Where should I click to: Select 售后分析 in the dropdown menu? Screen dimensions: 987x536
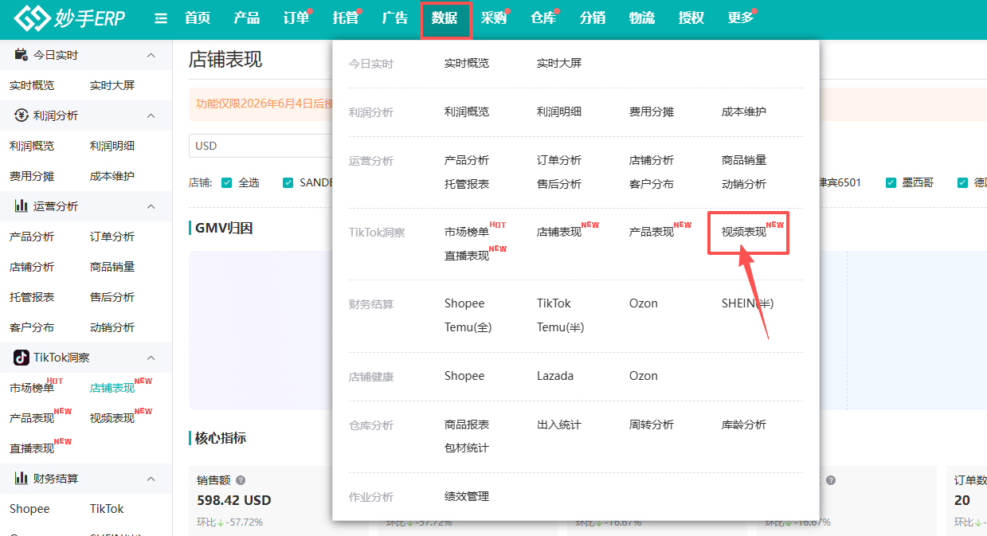click(559, 184)
